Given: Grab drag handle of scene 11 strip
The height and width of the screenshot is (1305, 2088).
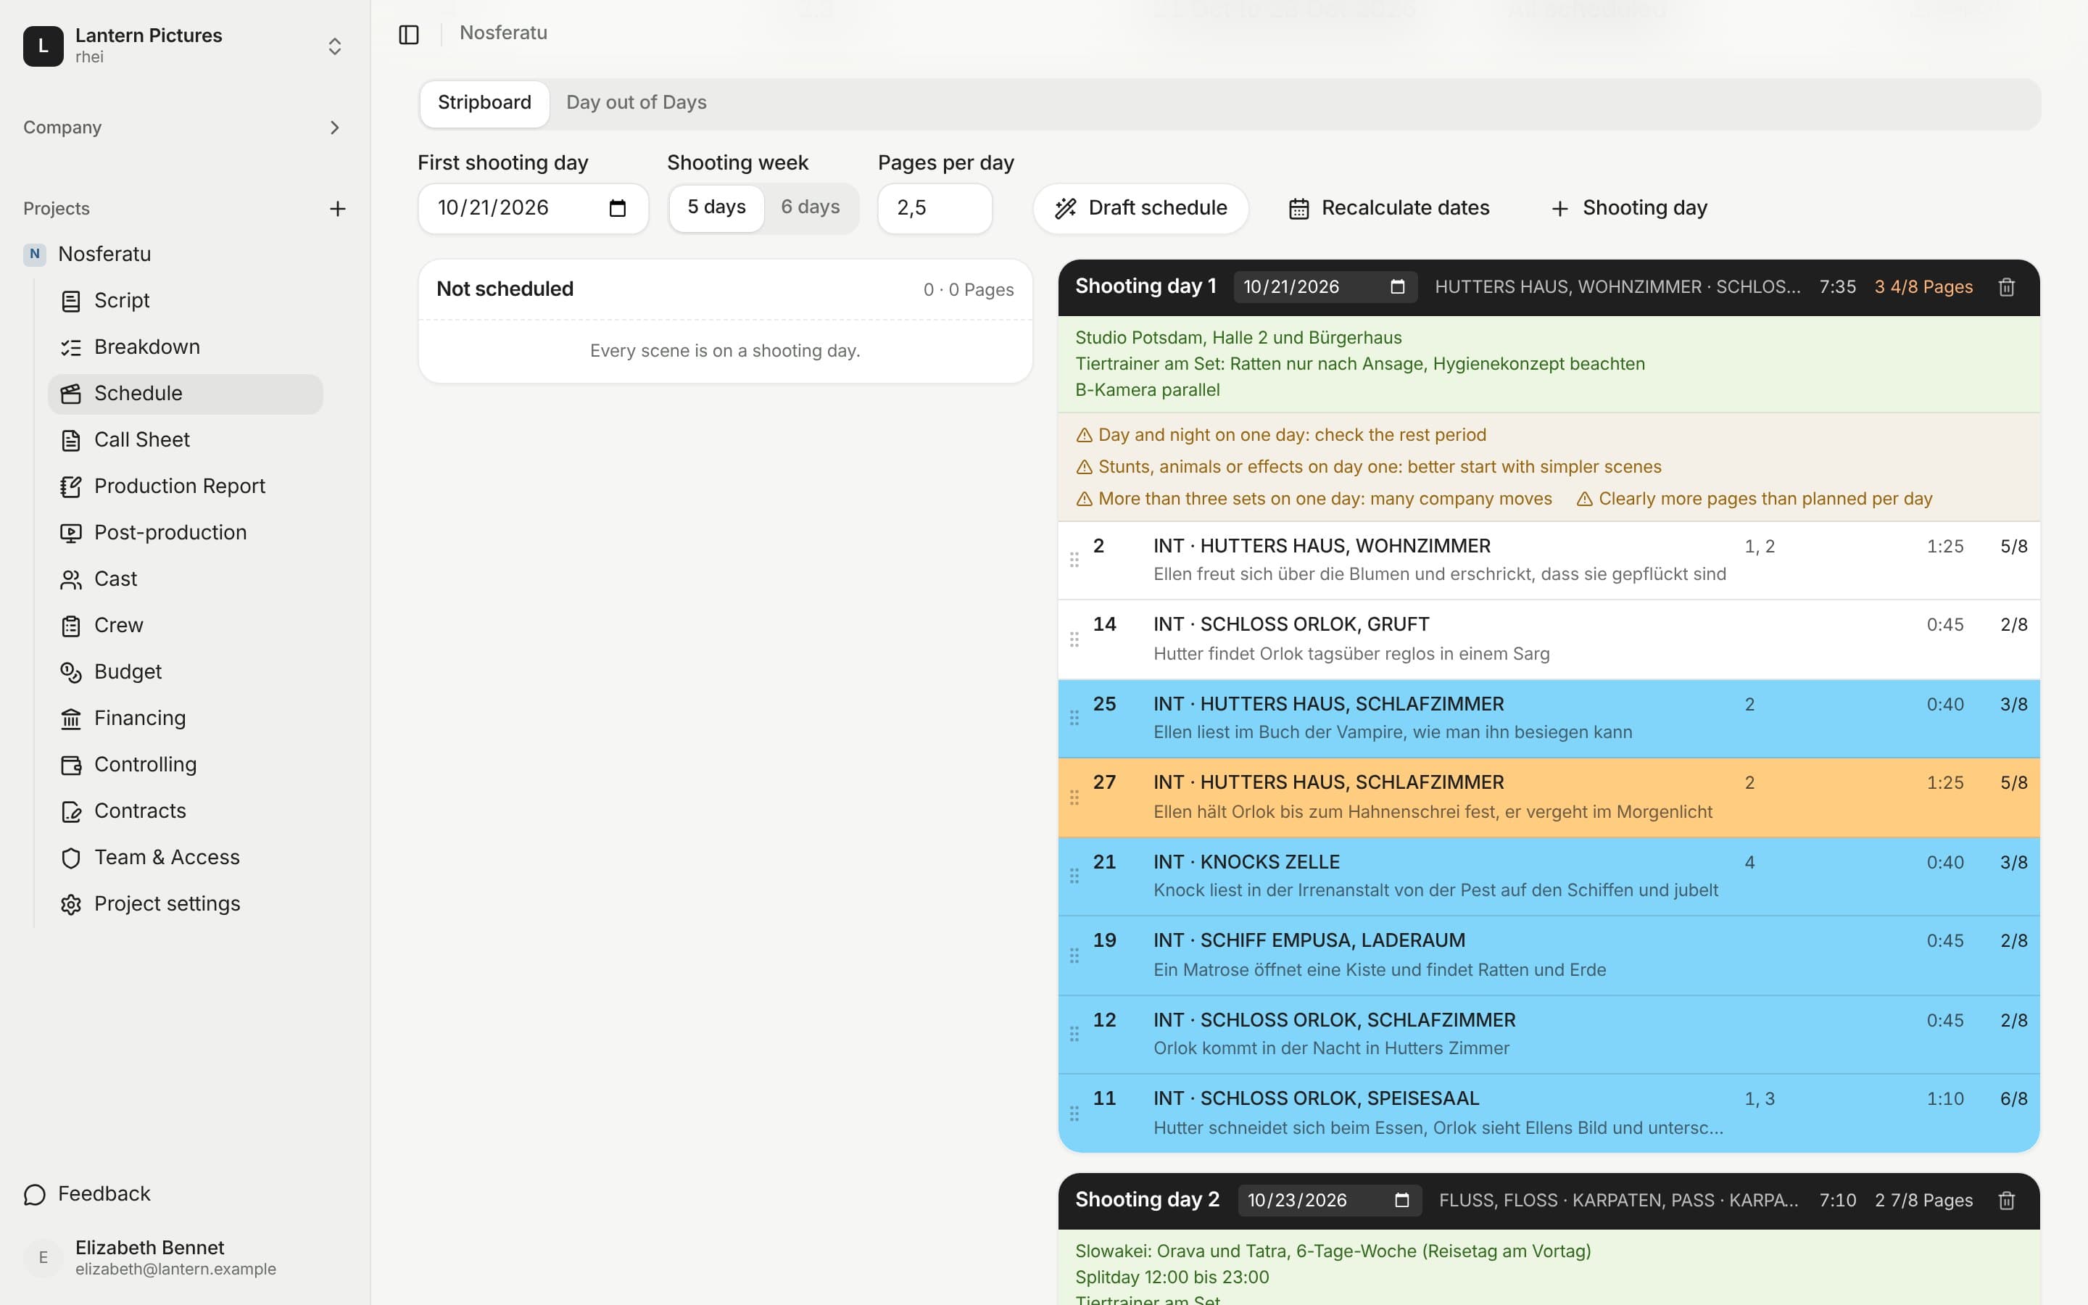Looking at the screenshot, I should pyautogui.click(x=1074, y=1114).
